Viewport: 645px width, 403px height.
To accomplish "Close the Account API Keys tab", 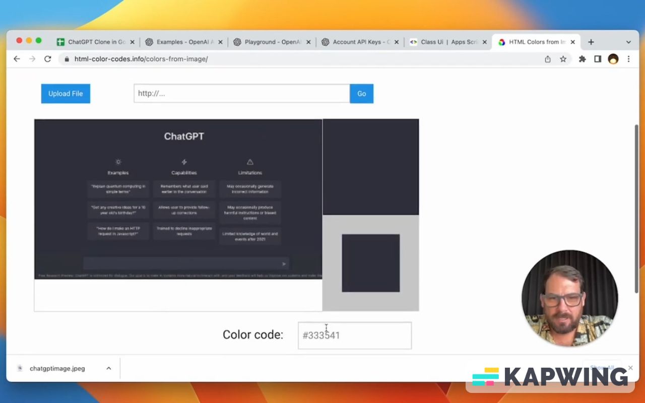I will point(397,42).
